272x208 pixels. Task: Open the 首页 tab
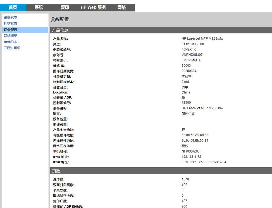click(x=13, y=7)
